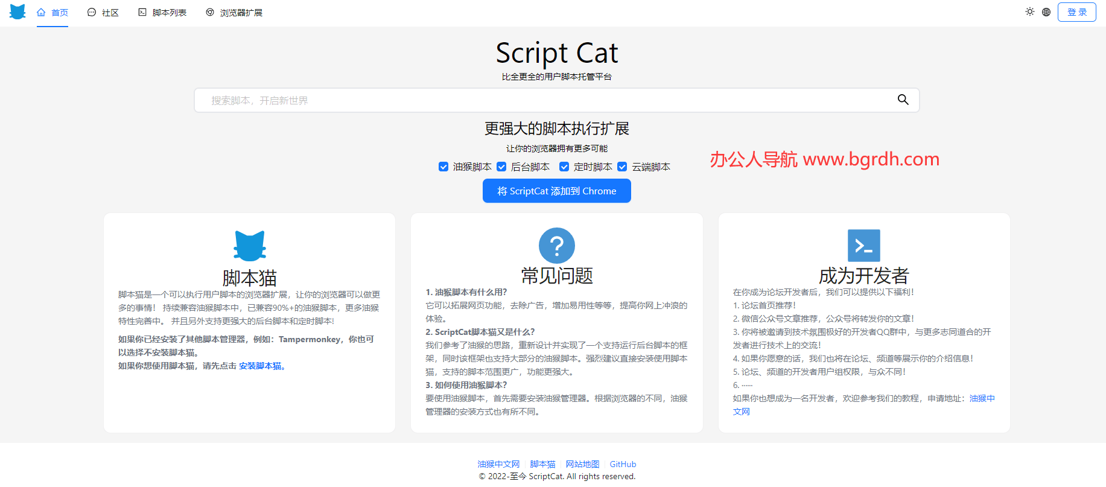Click the 更强大的脚本执行扩展 heading
The width and height of the screenshot is (1106, 487).
tap(557, 129)
